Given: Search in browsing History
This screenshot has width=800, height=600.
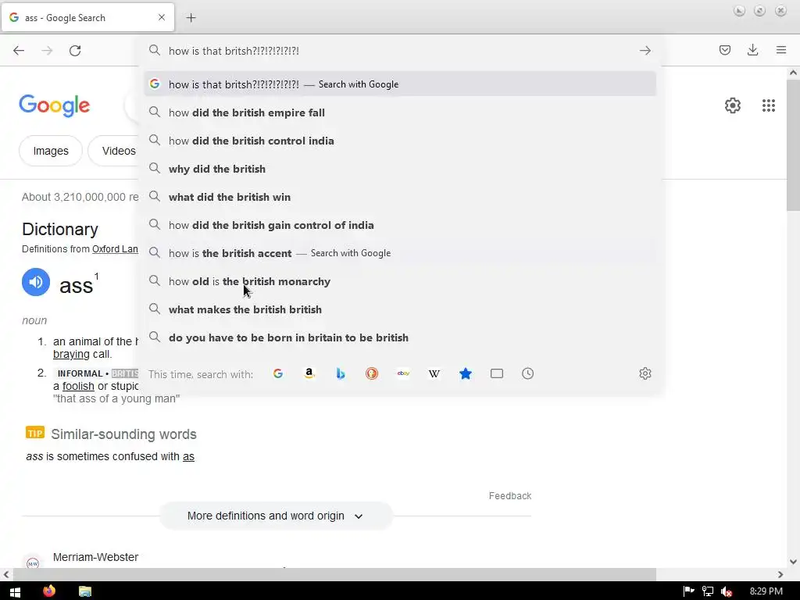Looking at the screenshot, I should [x=527, y=373].
